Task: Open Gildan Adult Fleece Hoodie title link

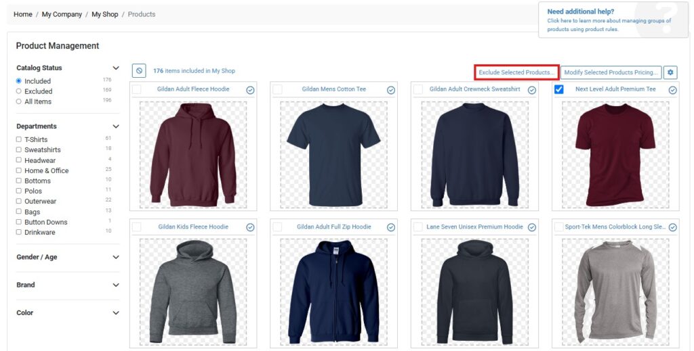Action: (x=193, y=89)
